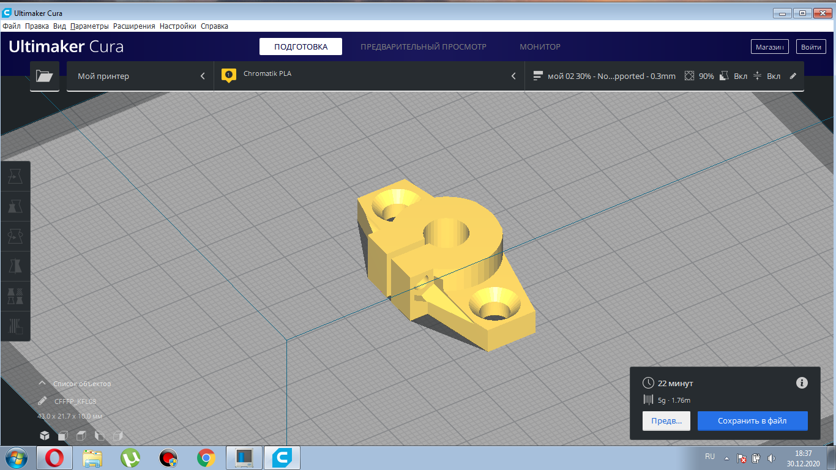Viewport: 836px width, 470px height.
Task: Collapse the Список объектов list
Action: [x=42, y=384]
